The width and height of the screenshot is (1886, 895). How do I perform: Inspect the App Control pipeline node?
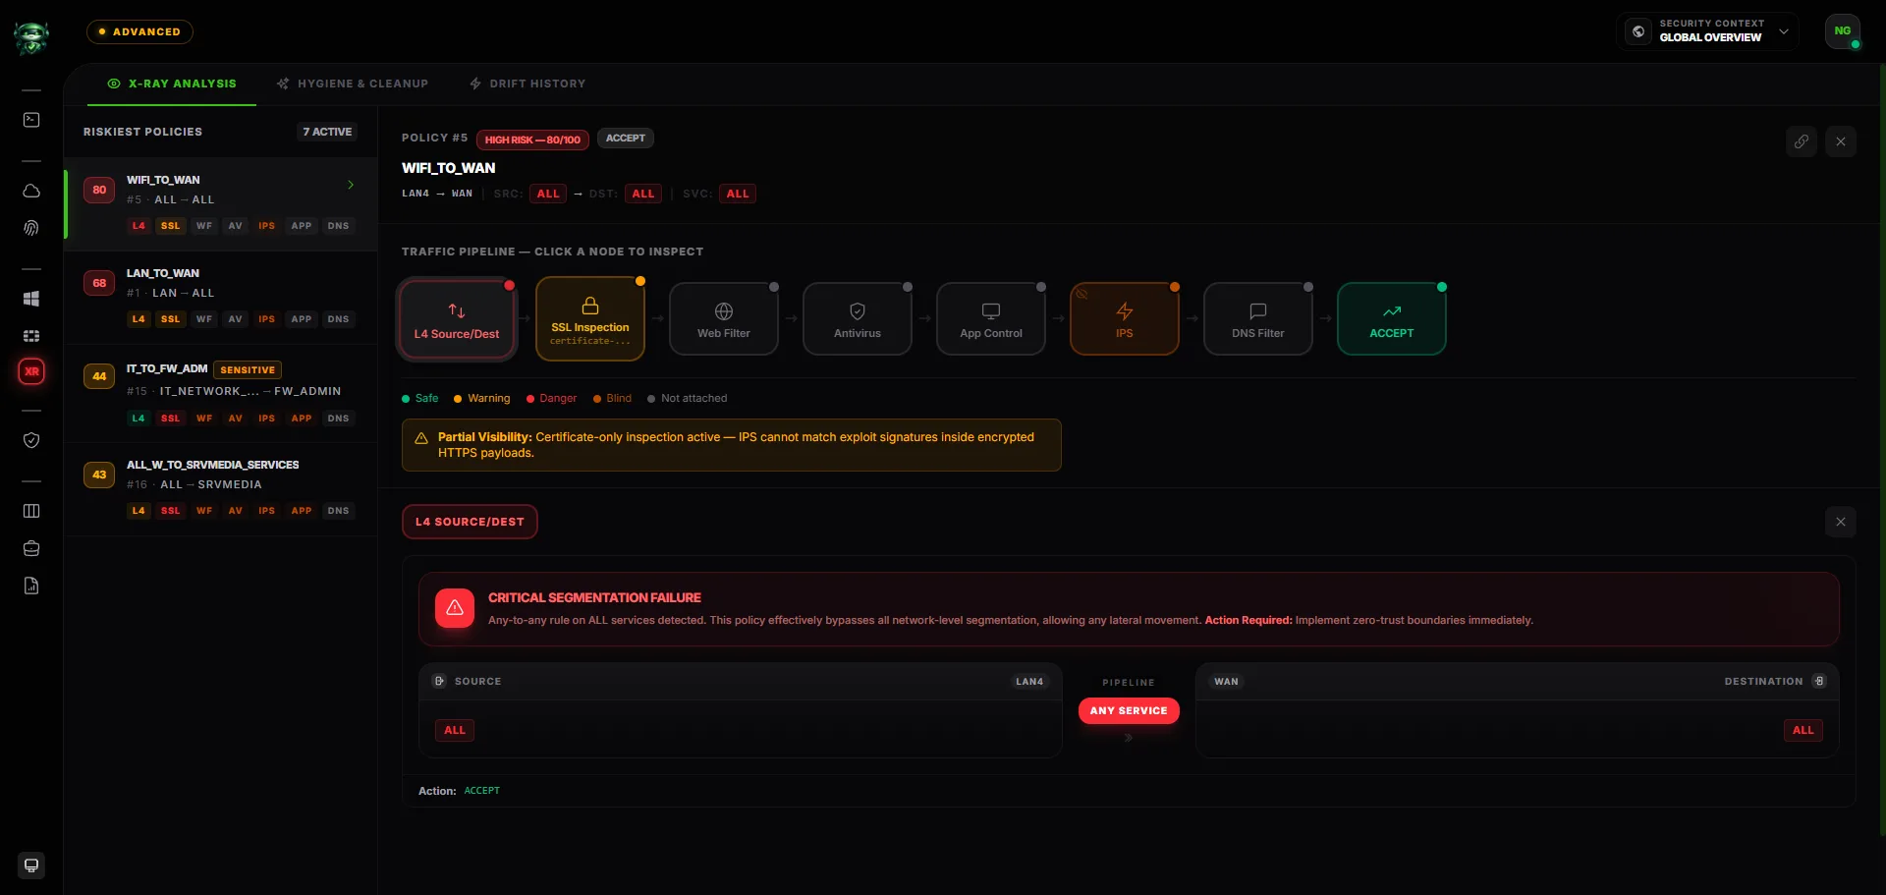point(991,319)
